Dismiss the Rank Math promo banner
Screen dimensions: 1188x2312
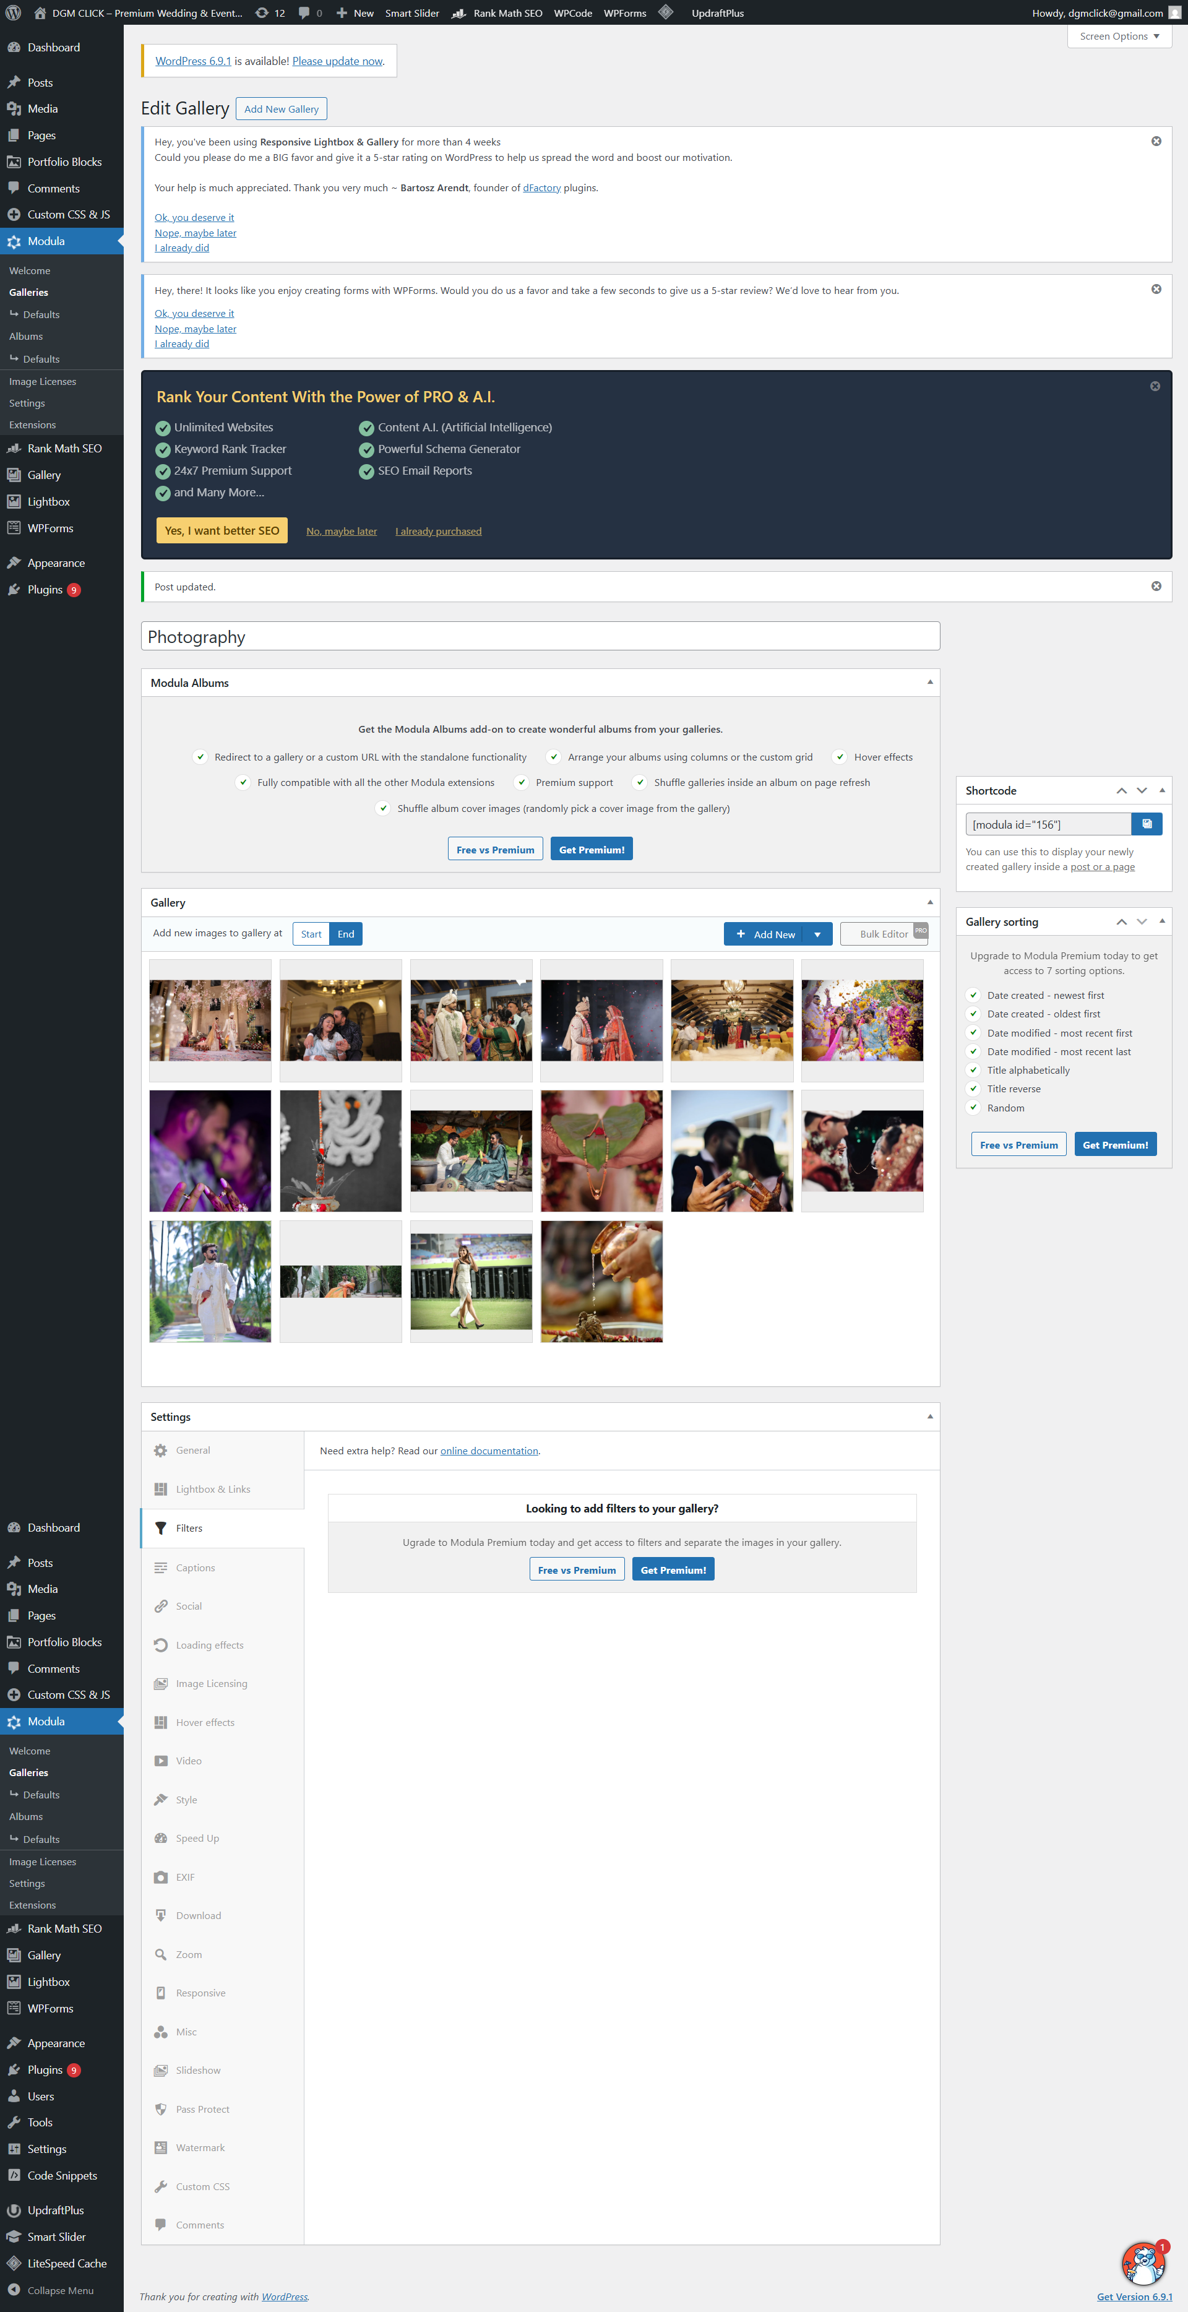pos(1155,386)
